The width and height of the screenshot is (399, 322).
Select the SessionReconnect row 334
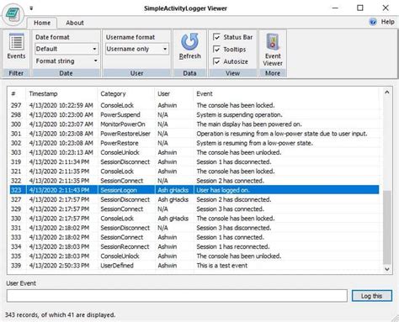194,246
